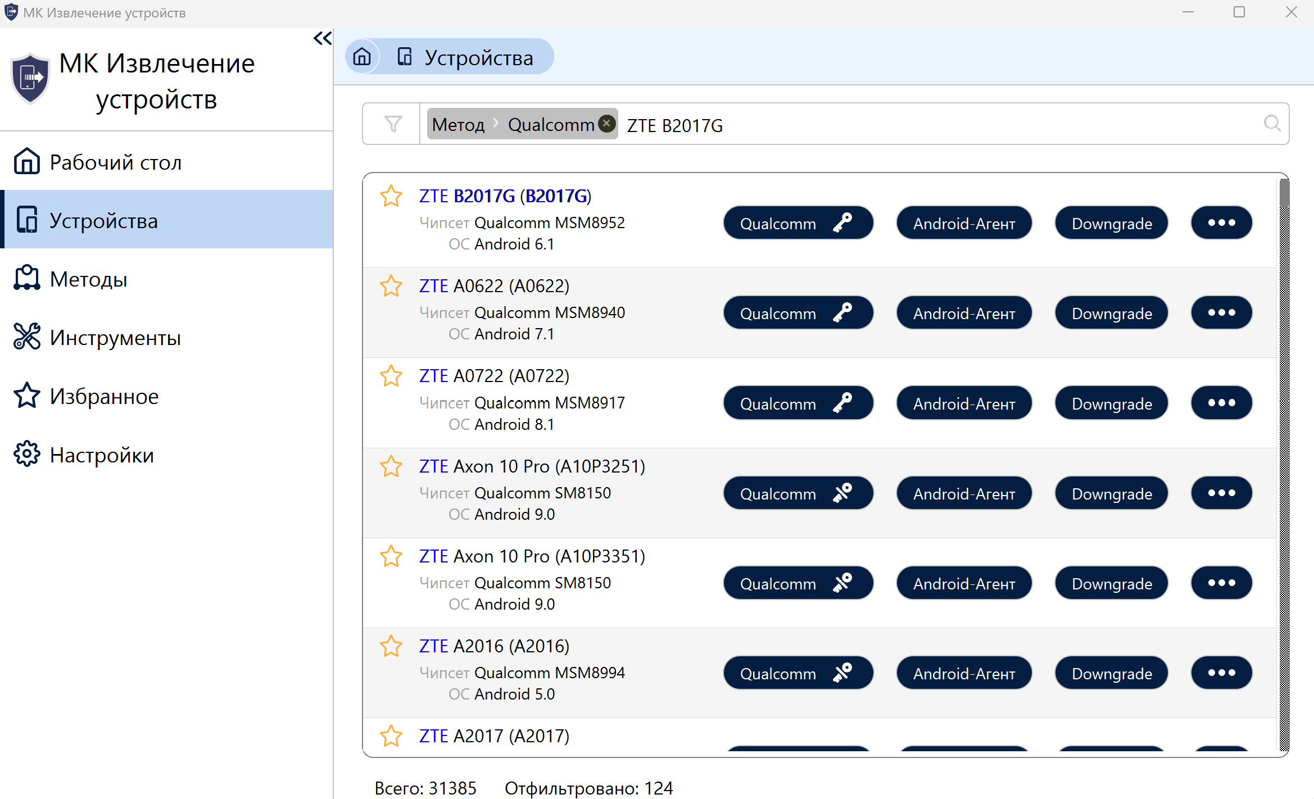Open Рабочий стол in the sidebar
The width and height of the screenshot is (1314, 799).
[167, 162]
